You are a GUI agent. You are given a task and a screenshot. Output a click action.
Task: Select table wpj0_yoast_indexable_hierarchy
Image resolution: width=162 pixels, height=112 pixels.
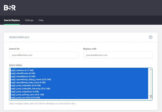point(79,89)
